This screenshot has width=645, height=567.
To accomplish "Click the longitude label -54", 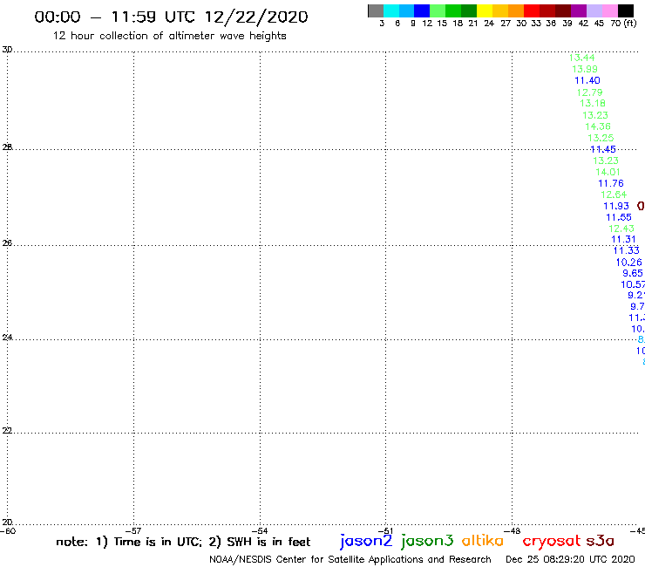I will [260, 531].
